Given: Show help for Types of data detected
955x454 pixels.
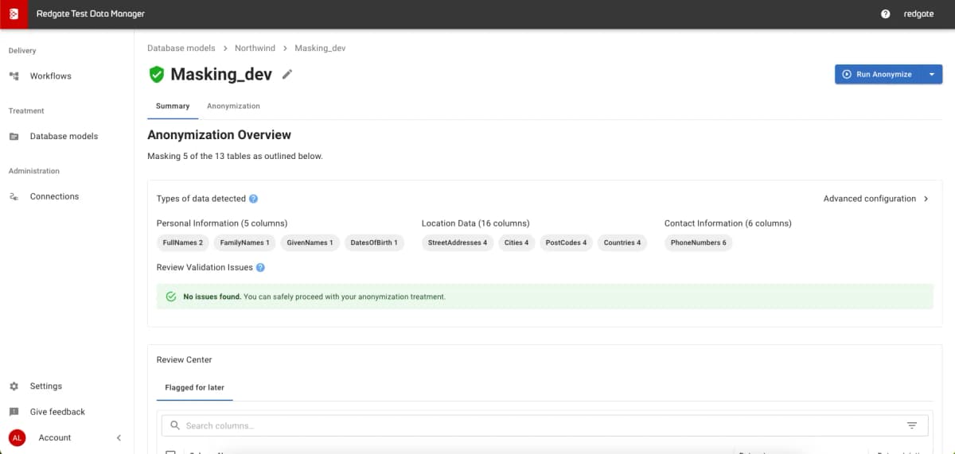Looking at the screenshot, I should coord(253,199).
